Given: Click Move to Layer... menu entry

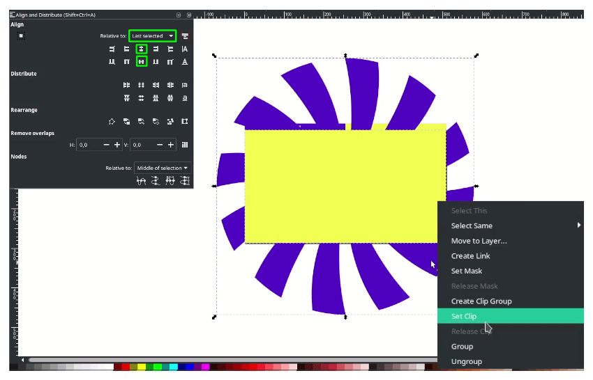Looking at the screenshot, I should pyautogui.click(x=511, y=241).
